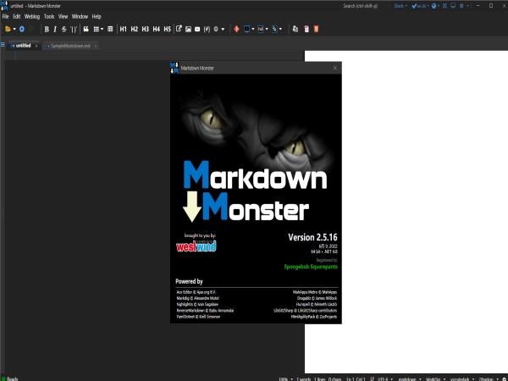Open the Window menu
Viewport: 508px width, 381px height.
click(x=80, y=17)
